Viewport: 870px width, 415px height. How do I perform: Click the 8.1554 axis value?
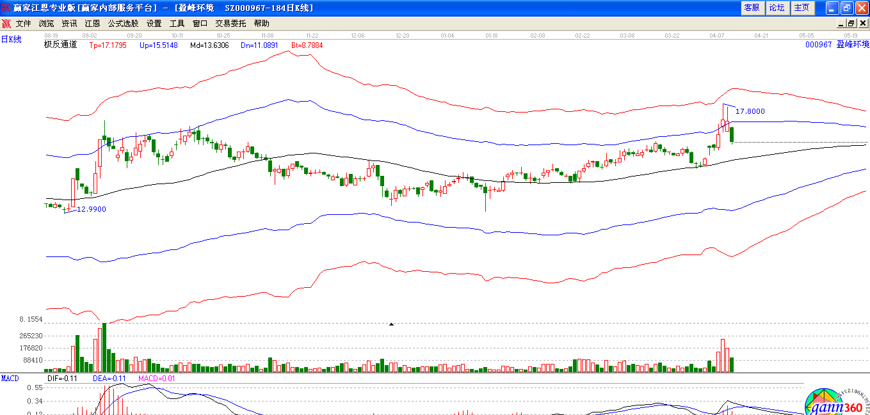coord(31,319)
